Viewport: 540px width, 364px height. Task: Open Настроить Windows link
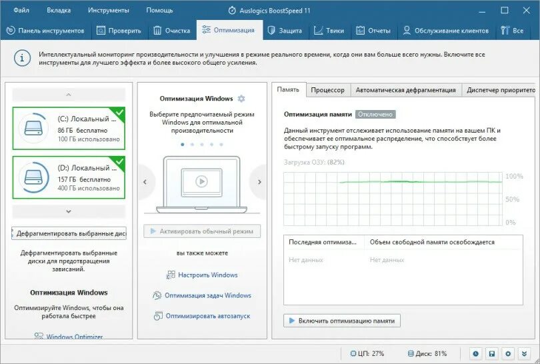point(207,275)
